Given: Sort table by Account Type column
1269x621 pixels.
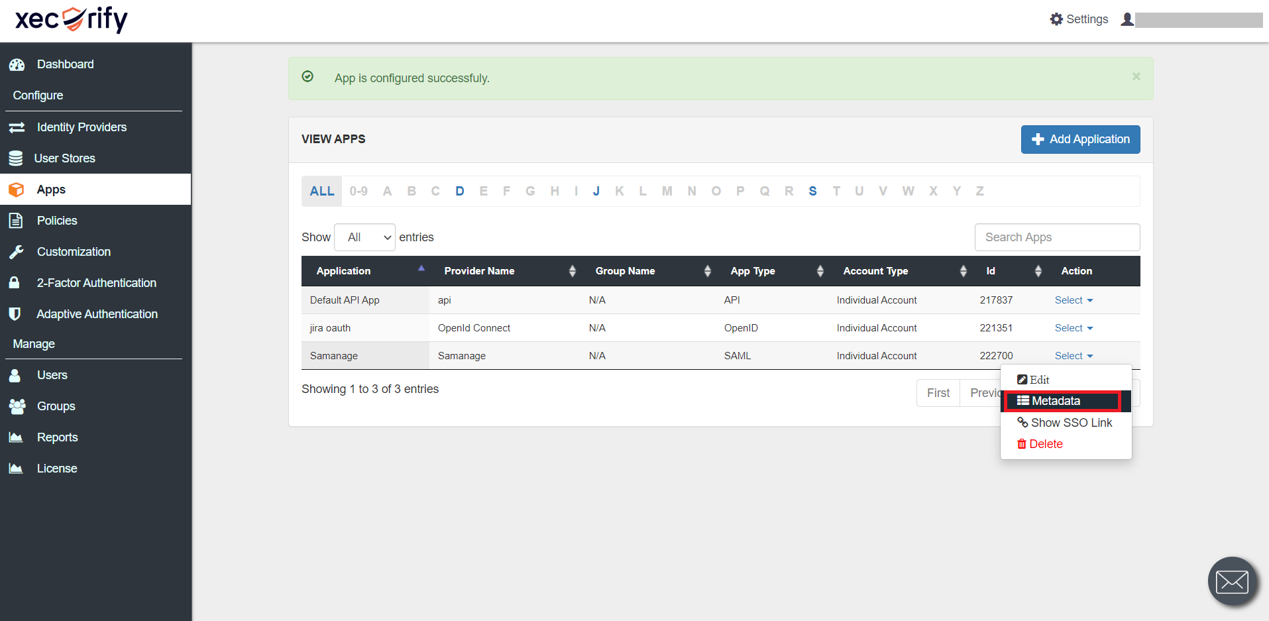Looking at the screenshot, I should (900, 271).
